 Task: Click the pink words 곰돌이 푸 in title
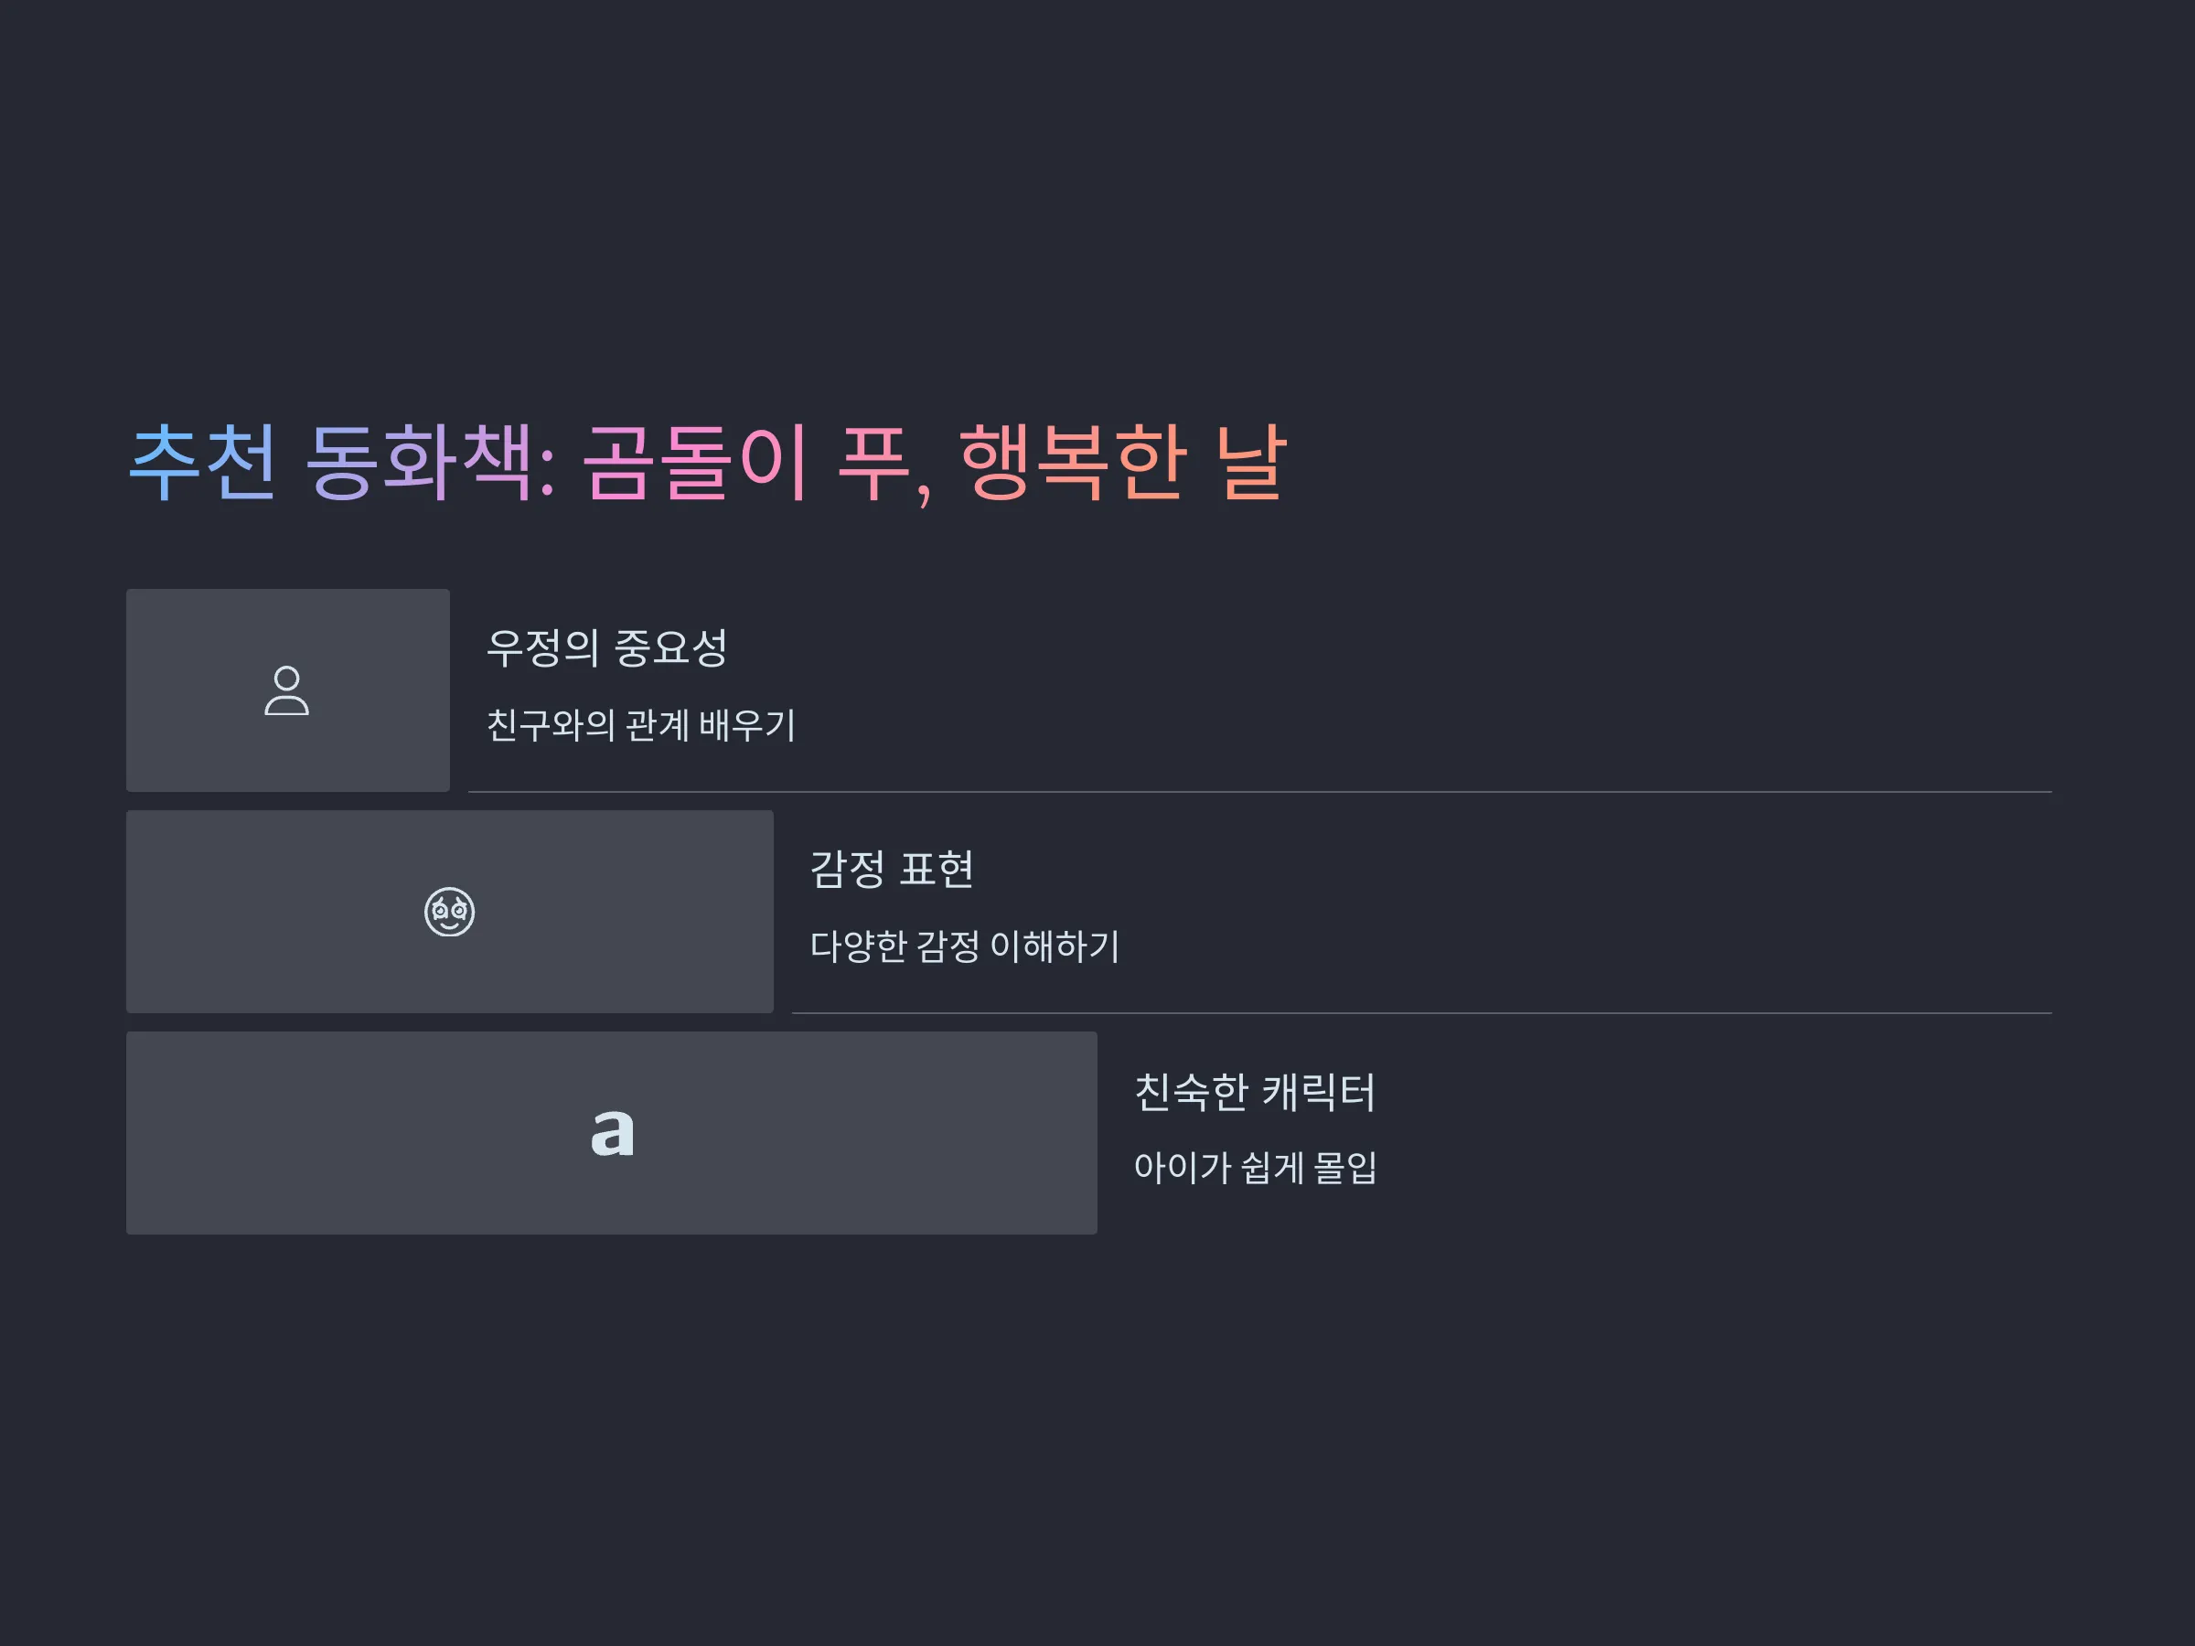pyautogui.click(x=746, y=463)
